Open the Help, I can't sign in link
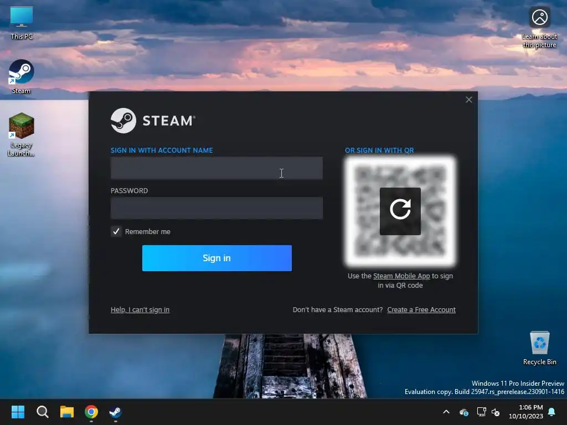 coord(140,310)
